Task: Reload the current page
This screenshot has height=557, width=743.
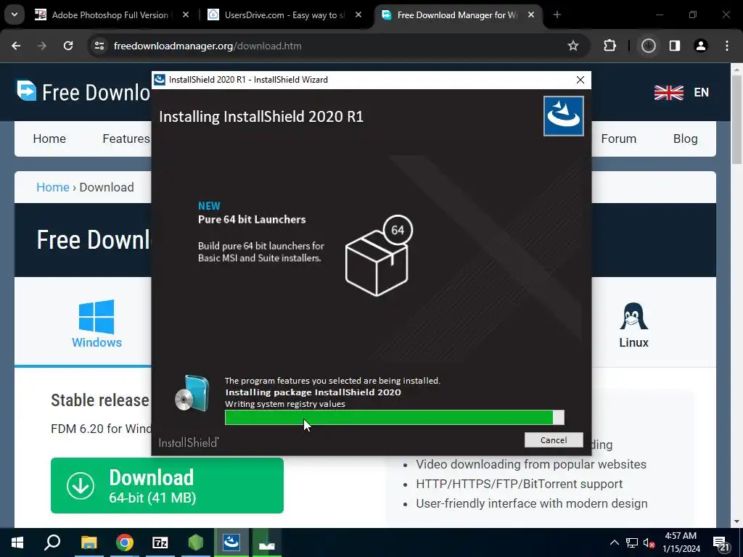Action: [x=68, y=46]
